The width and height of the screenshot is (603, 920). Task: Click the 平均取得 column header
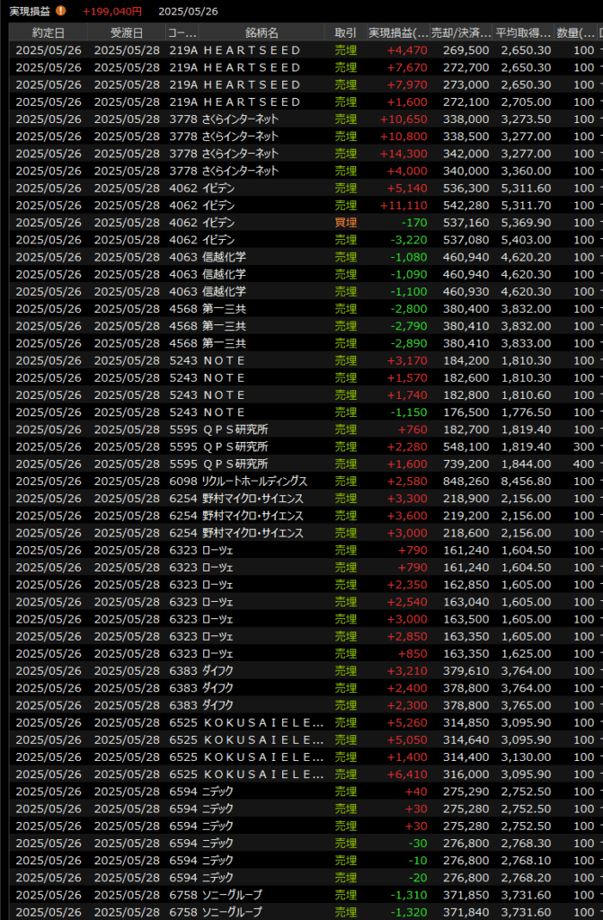tap(523, 32)
